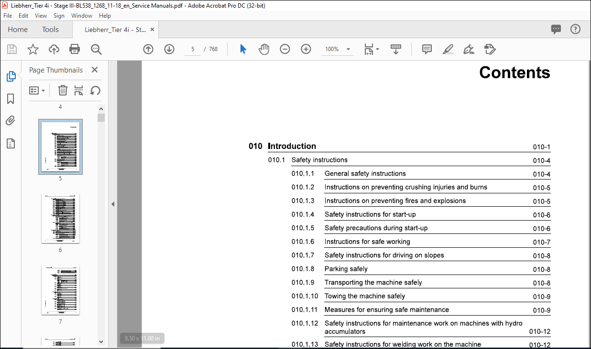The height and width of the screenshot is (349, 591).
Task: Click Transporting the machine safely entry
Action: click(373, 283)
